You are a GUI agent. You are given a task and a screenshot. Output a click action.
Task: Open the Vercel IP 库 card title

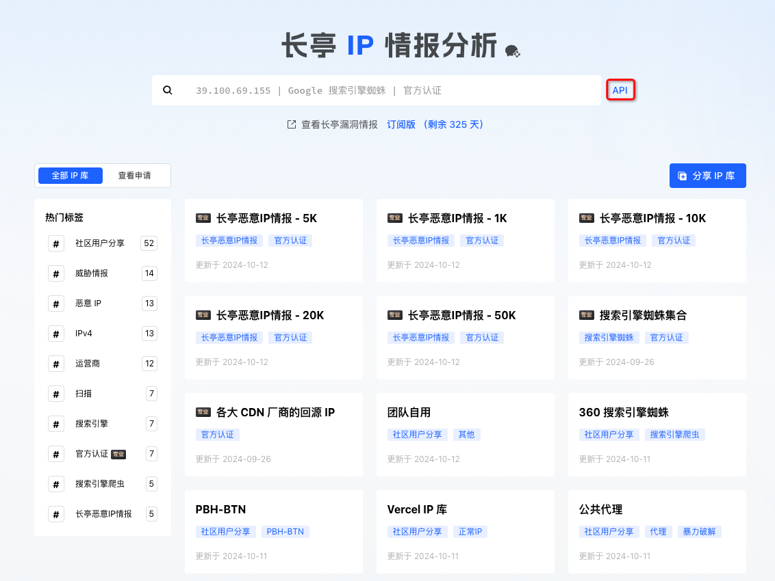tap(417, 509)
